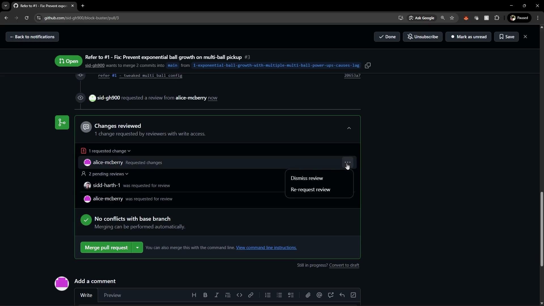Insert code with the code icon
The image size is (544, 306).
click(239, 295)
